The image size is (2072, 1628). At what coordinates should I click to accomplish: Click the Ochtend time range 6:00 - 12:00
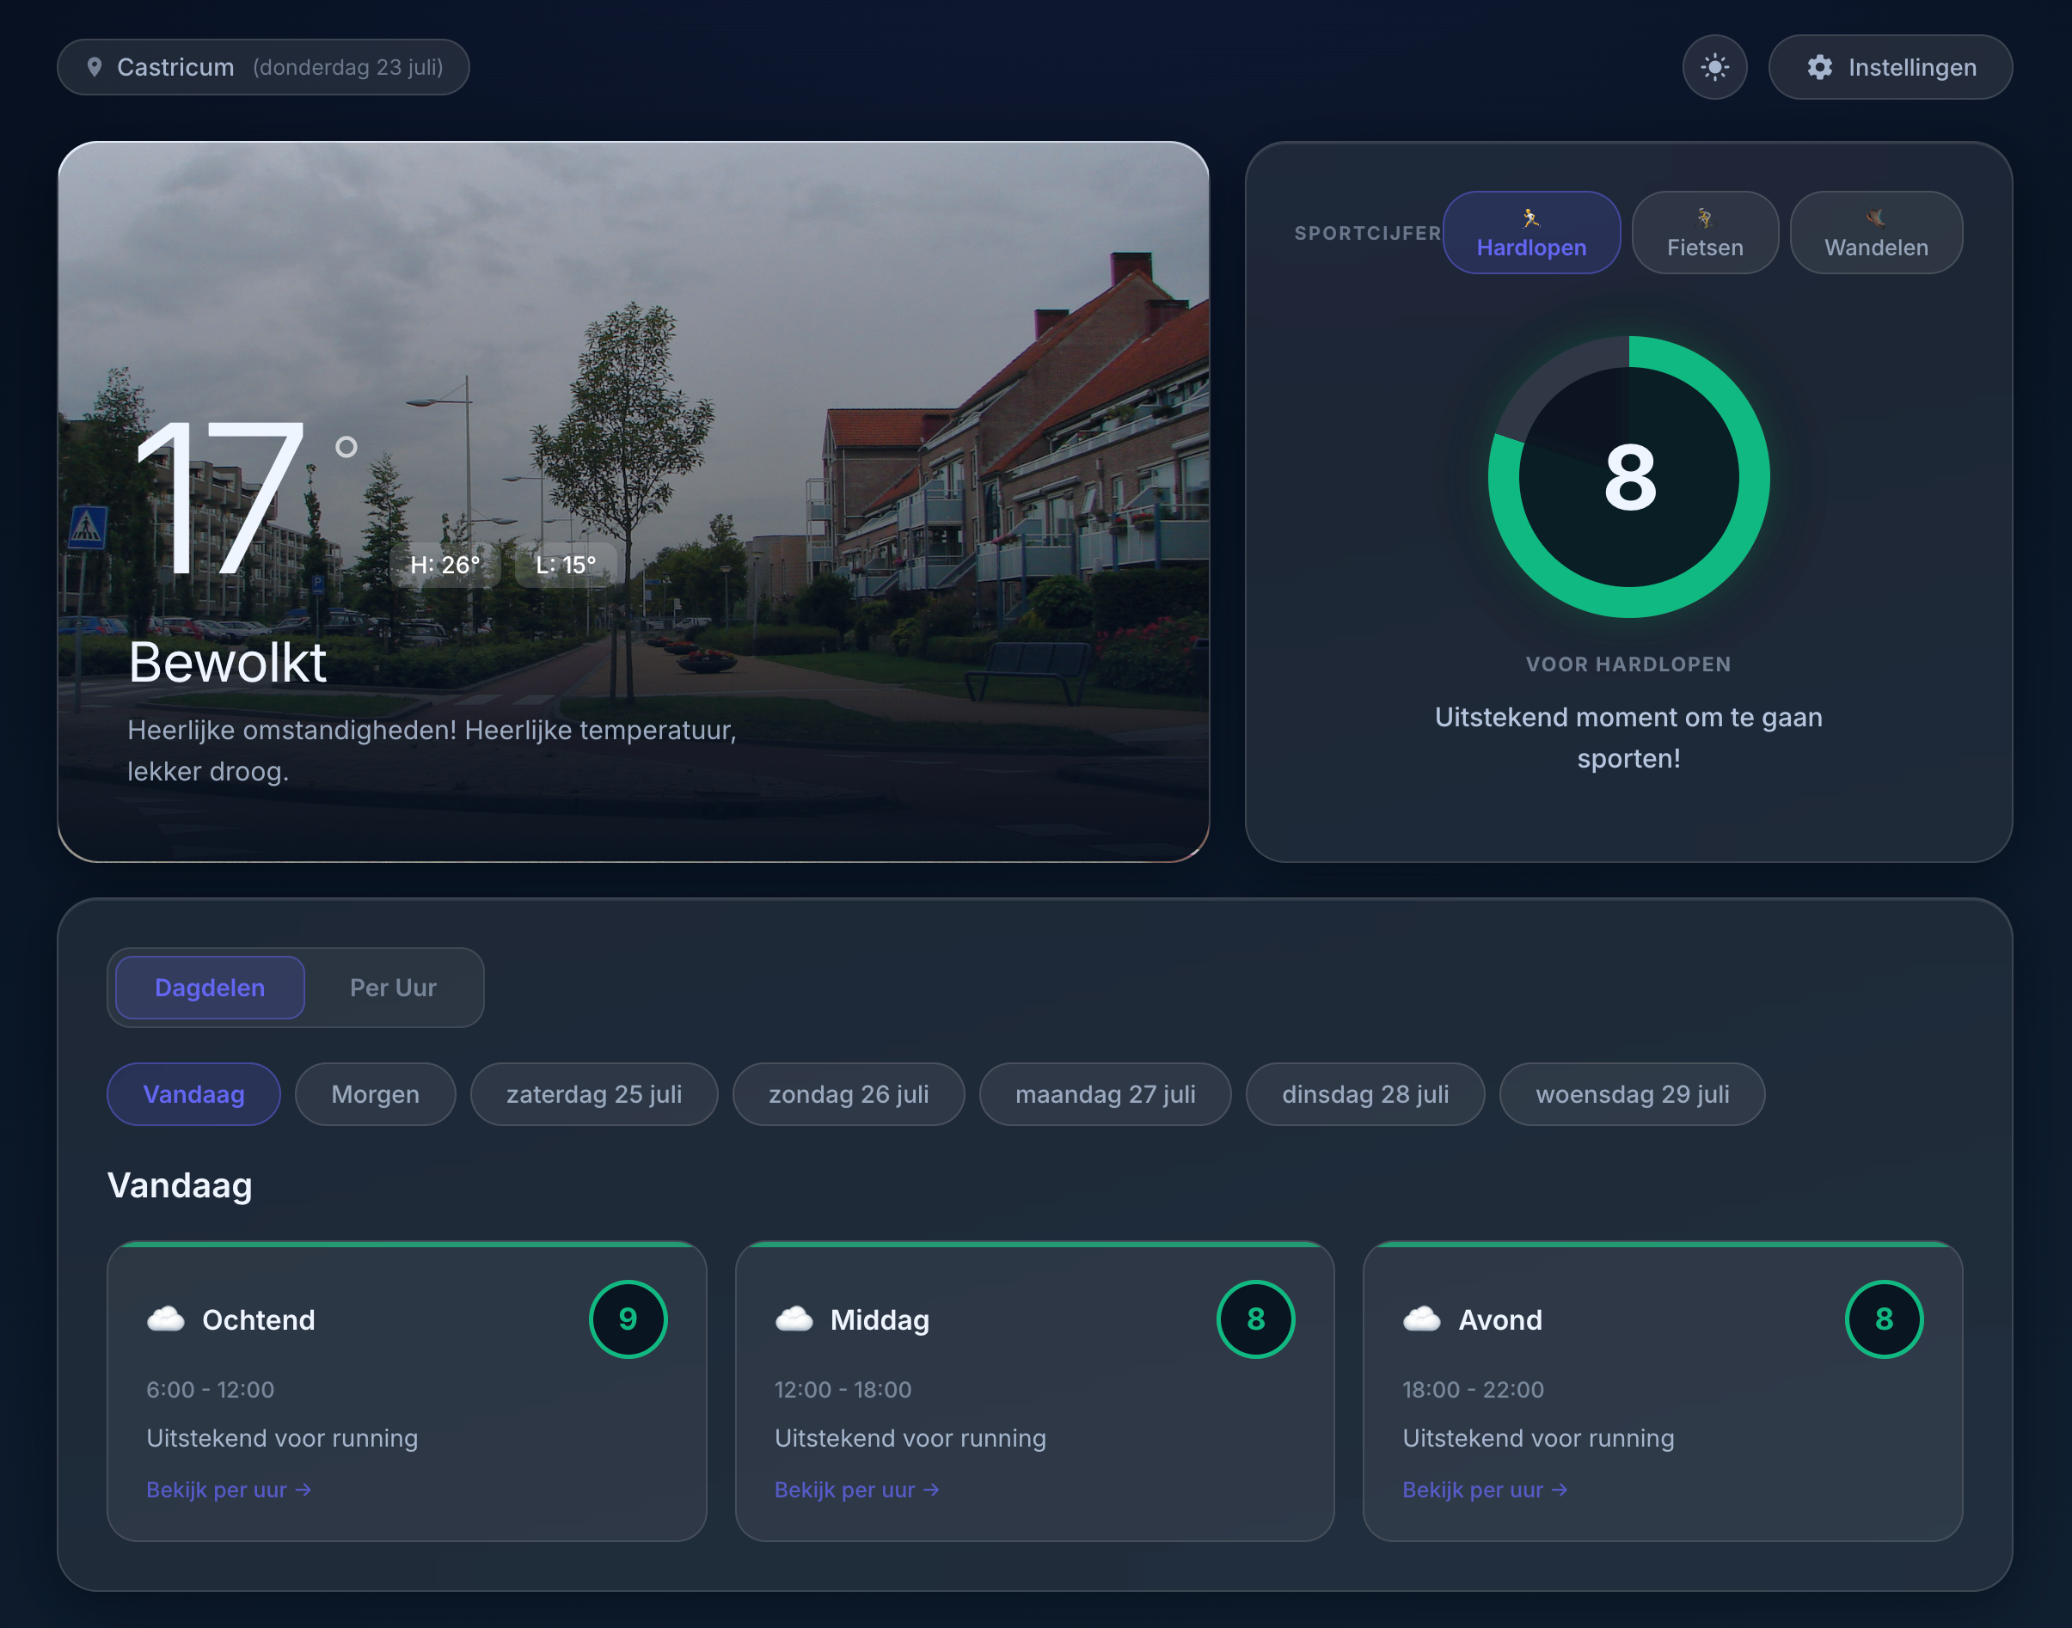pos(210,1390)
